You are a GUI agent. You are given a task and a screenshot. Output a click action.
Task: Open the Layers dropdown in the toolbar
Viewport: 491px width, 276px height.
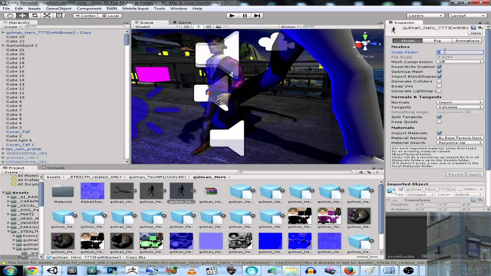tap(425, 16)
